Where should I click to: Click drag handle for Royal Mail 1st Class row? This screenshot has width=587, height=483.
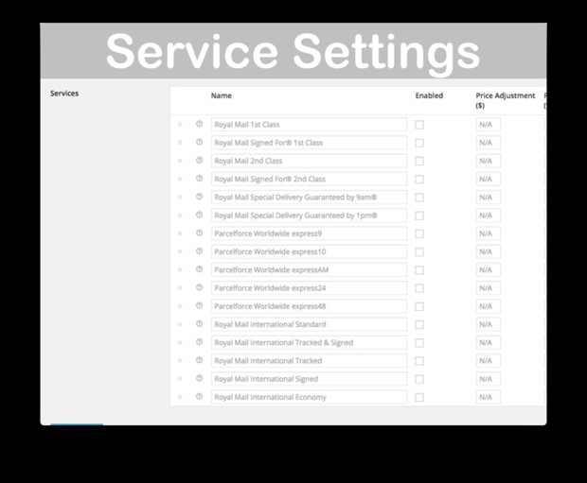[180, 125]
